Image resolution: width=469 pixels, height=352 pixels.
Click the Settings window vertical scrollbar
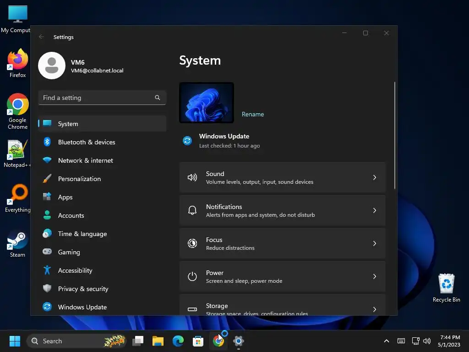(x=394, y=135)
